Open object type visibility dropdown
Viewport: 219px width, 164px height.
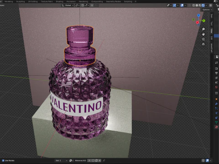coord(169,5)
